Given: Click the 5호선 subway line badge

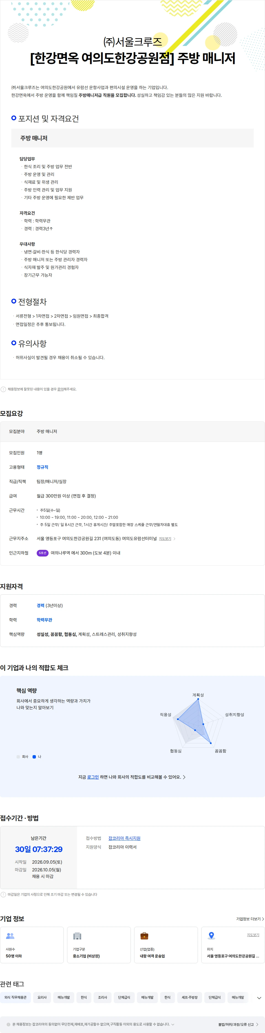Looking at the screenshot, I should (x=43, y=553).
